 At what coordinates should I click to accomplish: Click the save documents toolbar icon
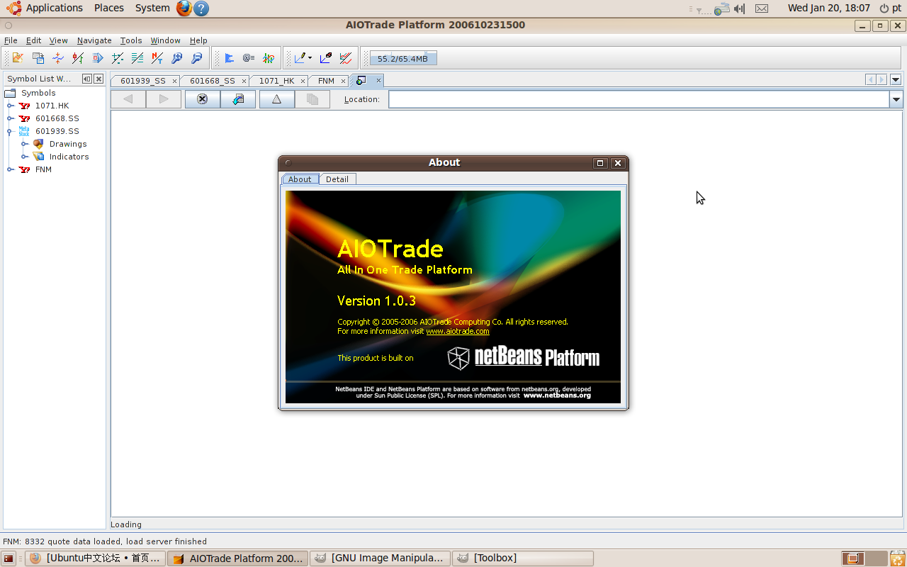(x=38, y=58)
